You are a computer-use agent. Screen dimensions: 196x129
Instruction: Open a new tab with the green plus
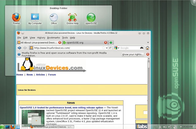pos(111,42)
